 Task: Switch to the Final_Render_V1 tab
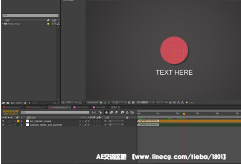(x=13, y=107)
